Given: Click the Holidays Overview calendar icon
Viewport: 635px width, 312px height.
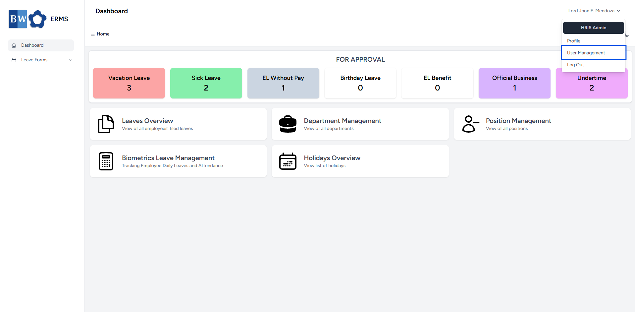Looking at the screenshot, I should (x=288, y=161).
